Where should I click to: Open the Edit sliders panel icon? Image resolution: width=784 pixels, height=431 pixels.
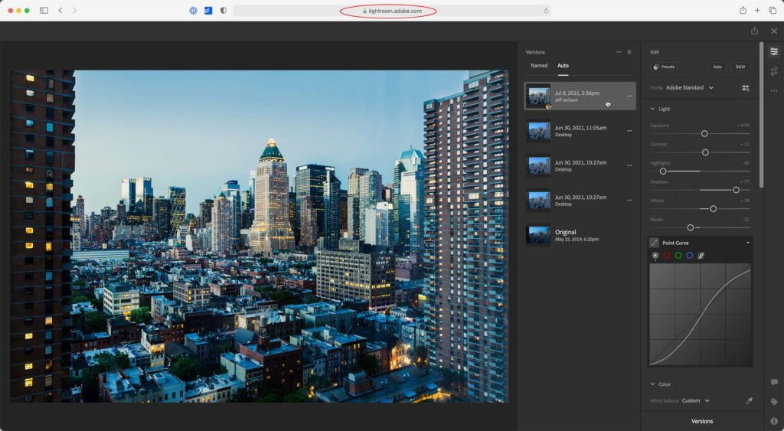pyautogui.click(x=774, y=51)
